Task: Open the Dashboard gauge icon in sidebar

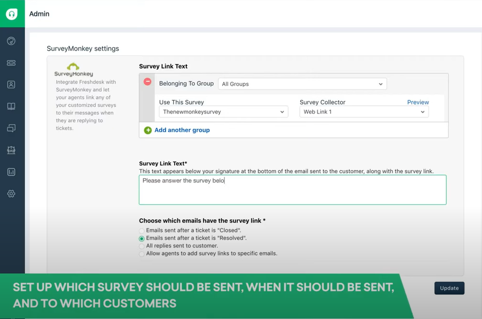Action: tap(11, 41)
